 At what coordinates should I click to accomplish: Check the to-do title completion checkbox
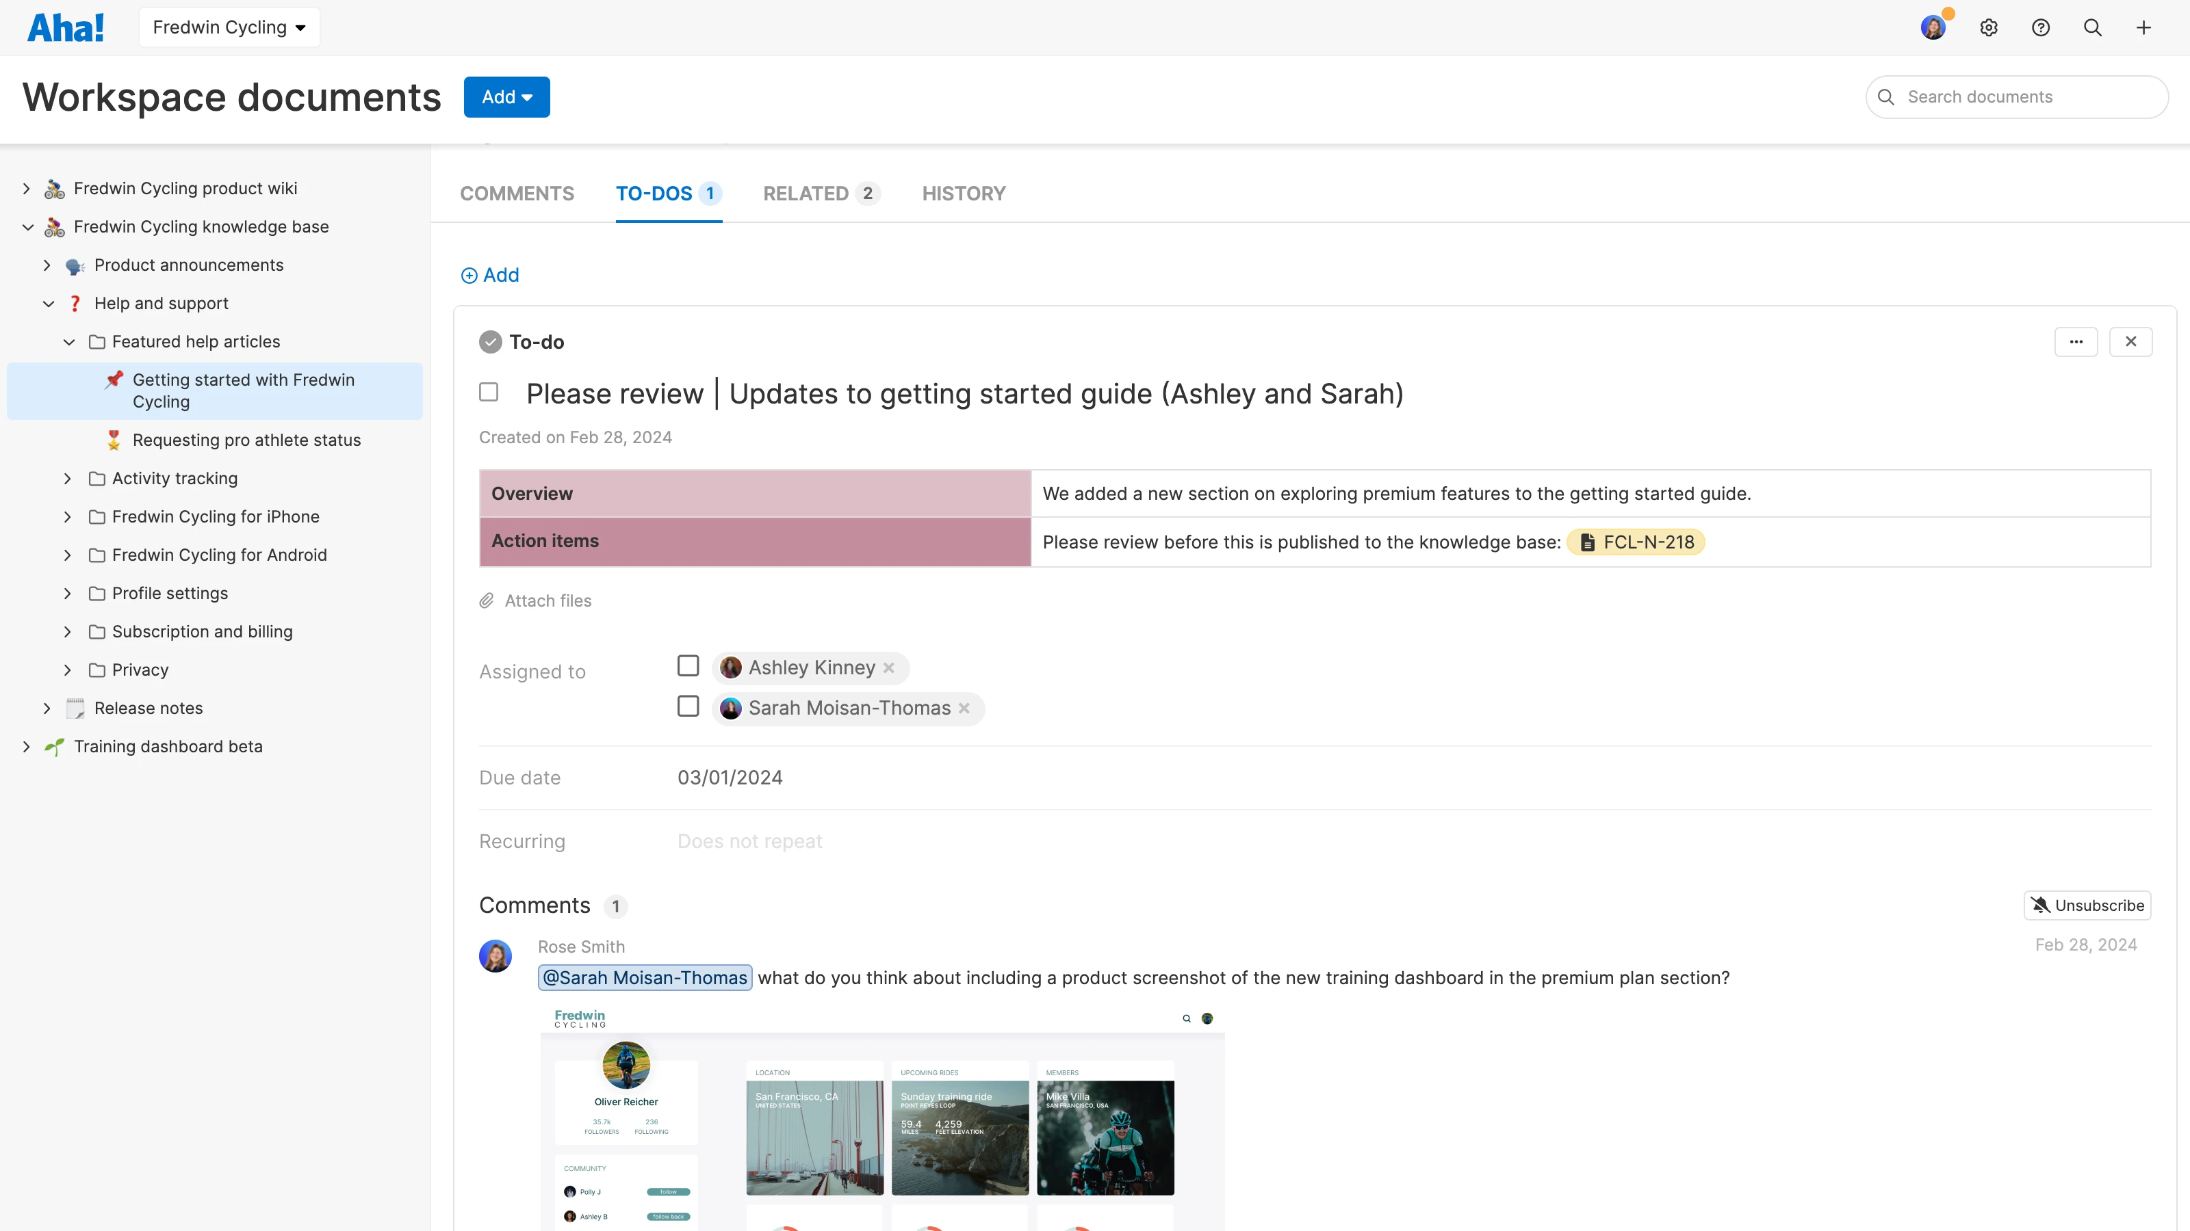pos(489,393)
